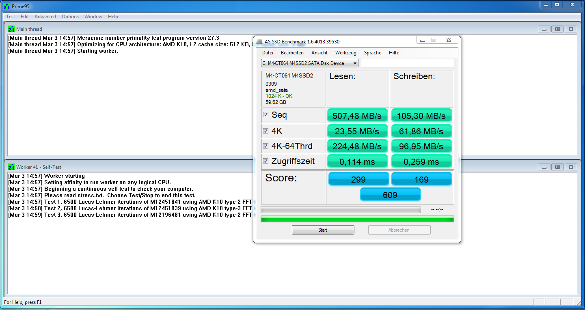Click the 'amd_sata' driver text
The image size is (585, 310).
276,90
